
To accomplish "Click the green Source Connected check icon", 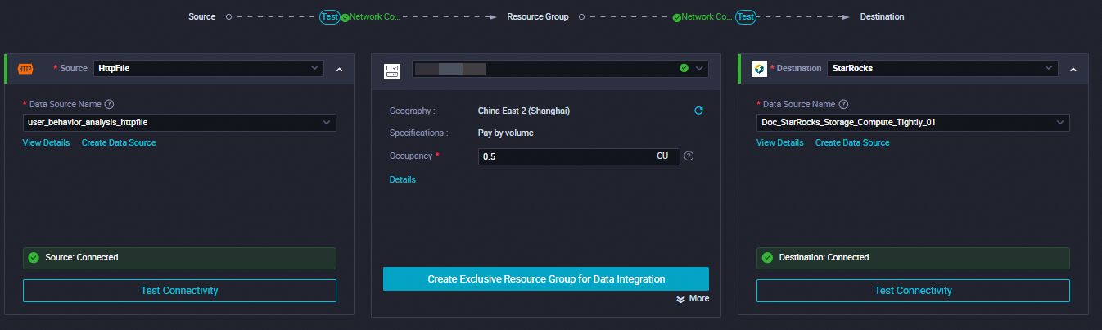I will pos(34,257).
